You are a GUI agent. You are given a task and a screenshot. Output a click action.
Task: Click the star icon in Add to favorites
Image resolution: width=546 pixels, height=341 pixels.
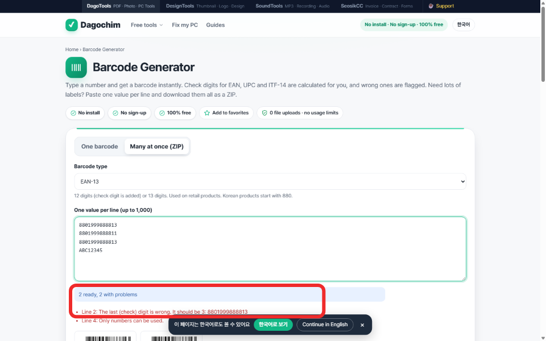(x=207, y=113)
